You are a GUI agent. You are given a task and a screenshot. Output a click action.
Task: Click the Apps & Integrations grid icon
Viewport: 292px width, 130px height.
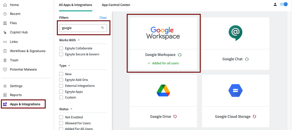[x=5, y=104]
